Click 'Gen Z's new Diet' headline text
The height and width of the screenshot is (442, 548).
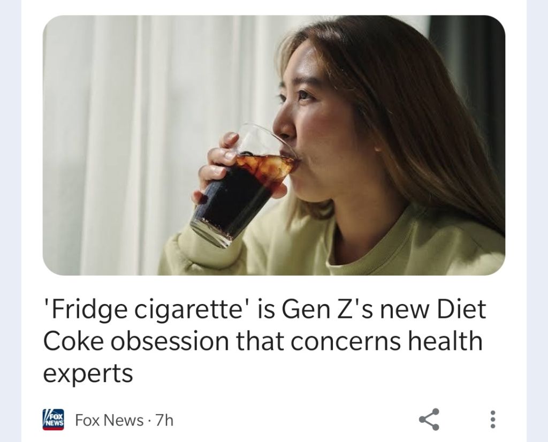[x=383, y=309]
